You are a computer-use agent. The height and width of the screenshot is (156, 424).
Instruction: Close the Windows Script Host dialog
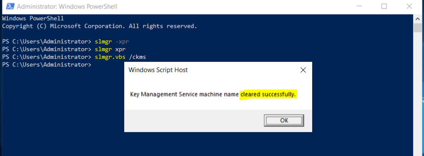[x=303, y=70]
